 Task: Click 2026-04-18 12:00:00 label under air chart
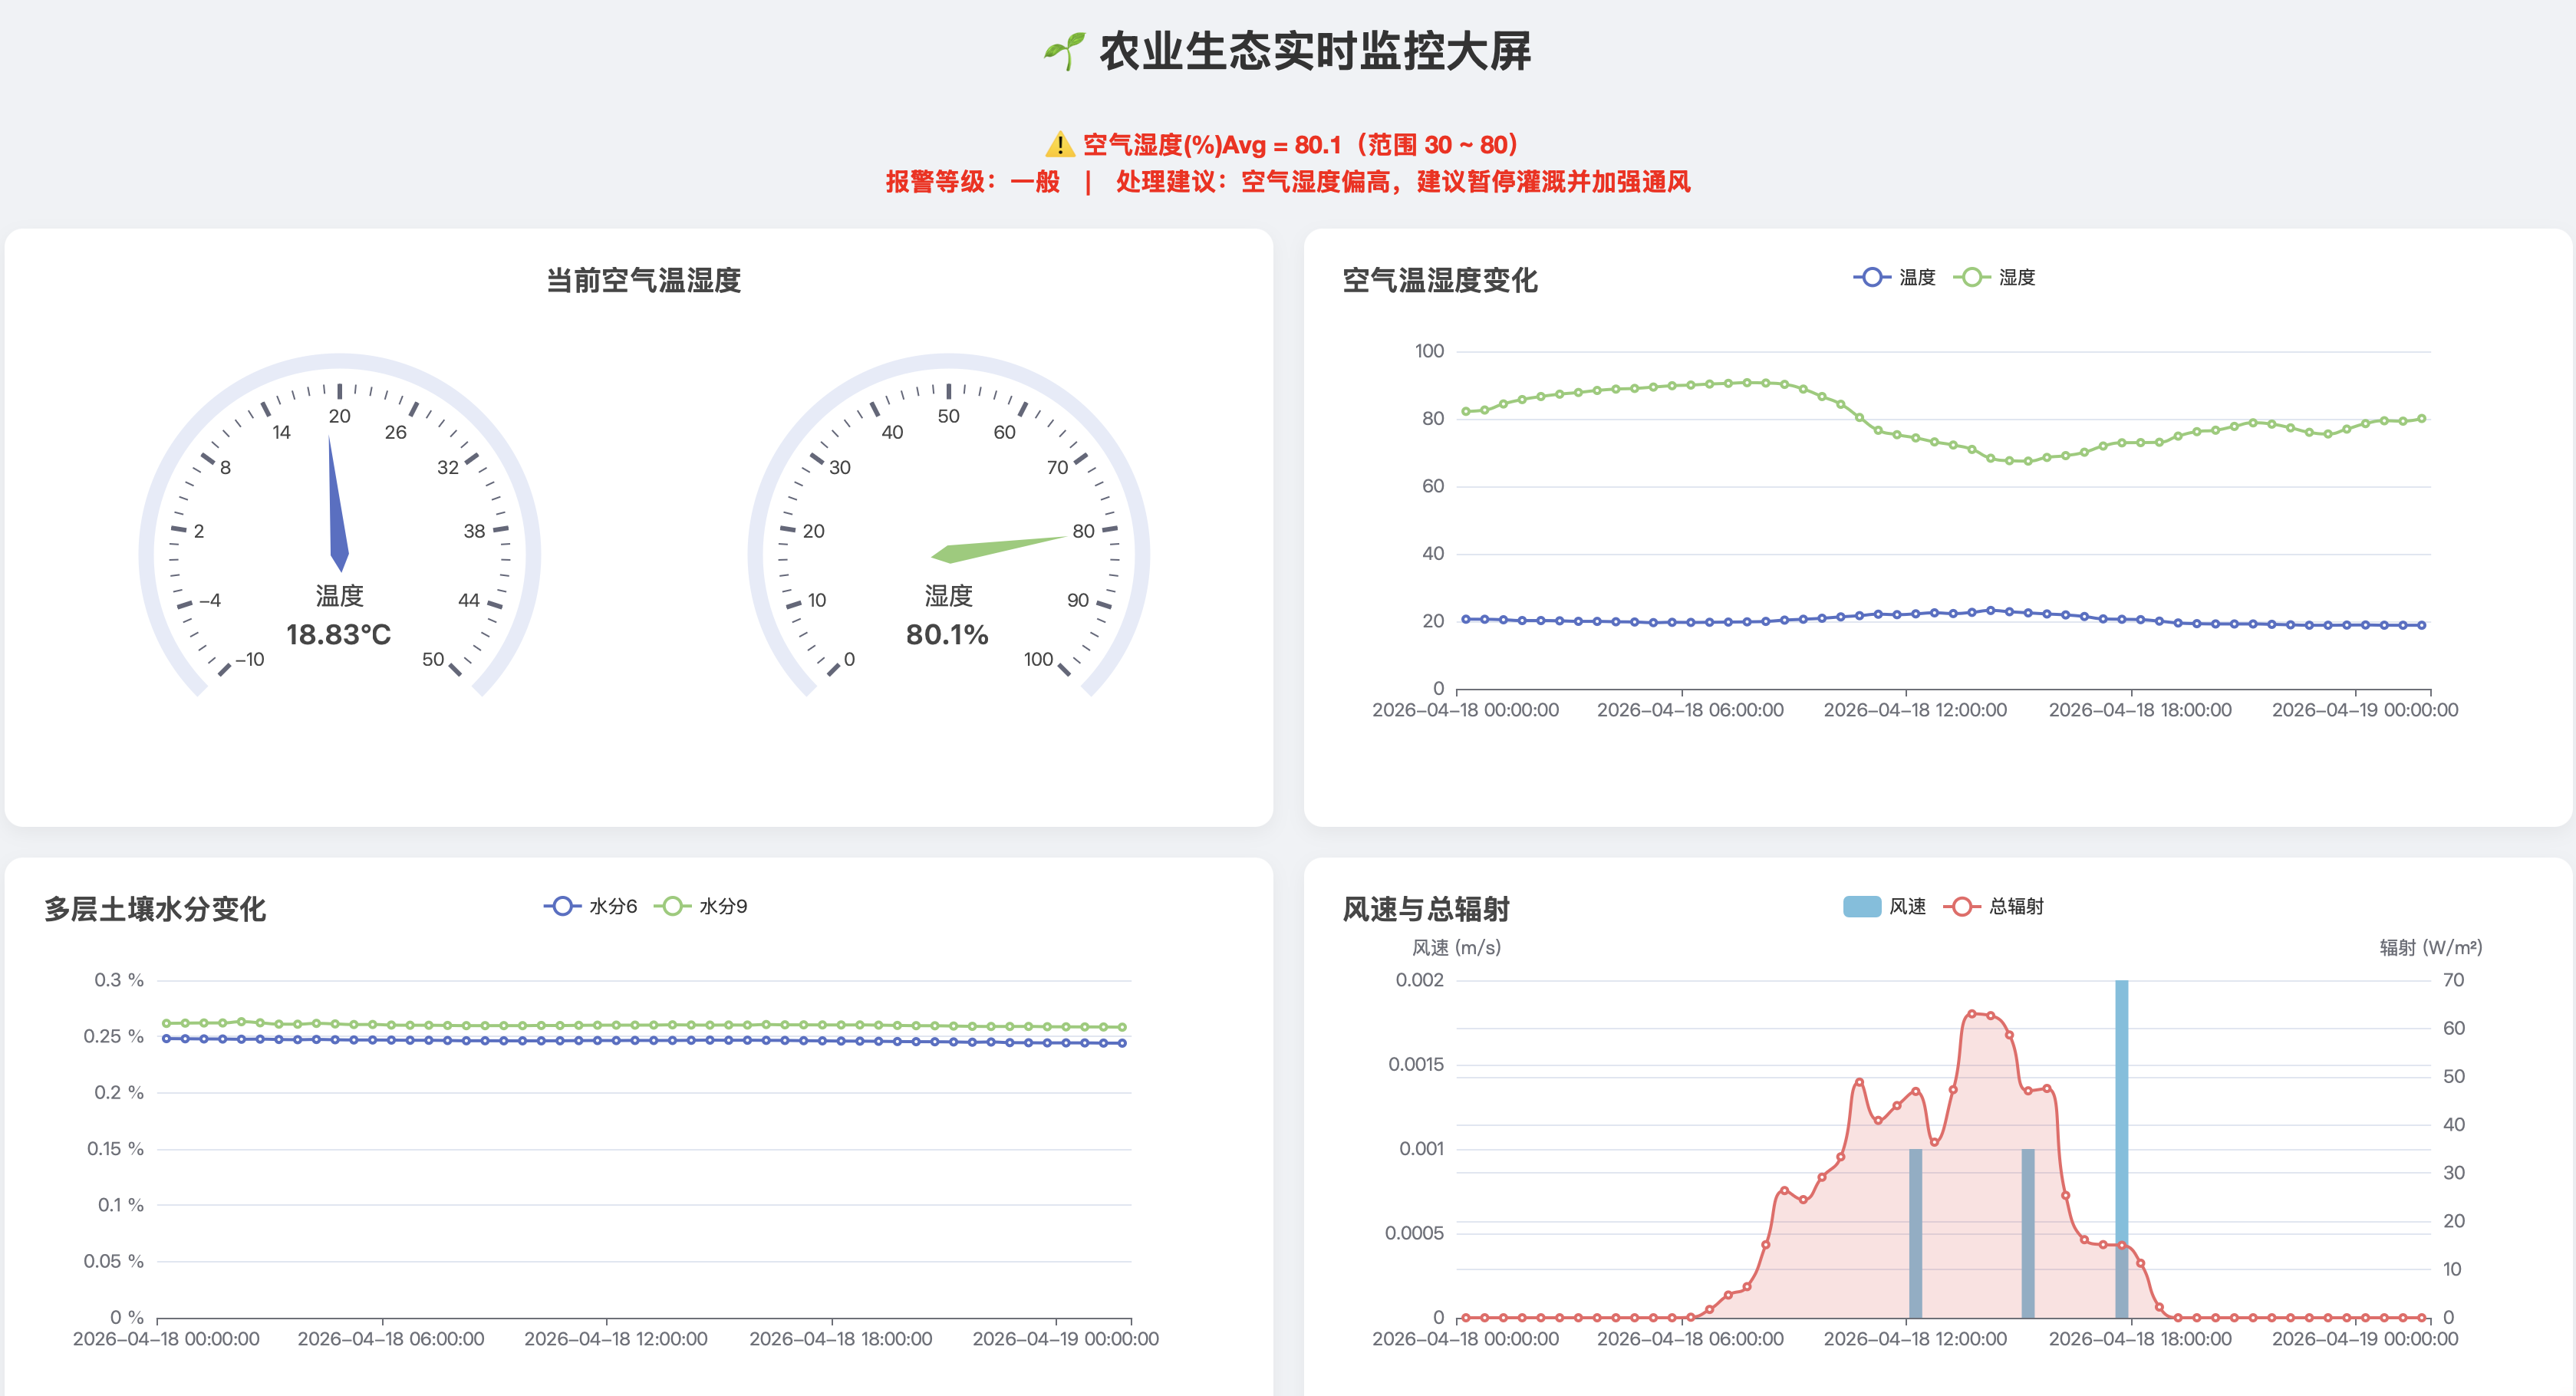pyautogui.click(x=1914, y=710)
